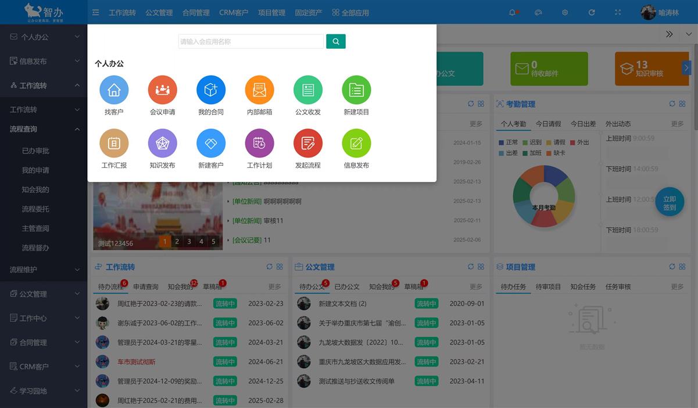Toggle fullscreen mode in top bar
This screenshot has height=408, width=698.
618,12
